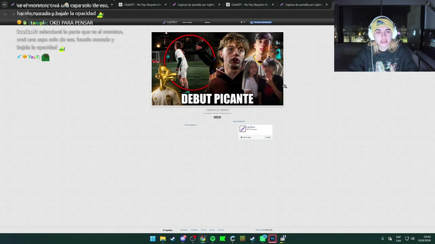Click the Post share button
435x244 pixels.
point(217,117)
